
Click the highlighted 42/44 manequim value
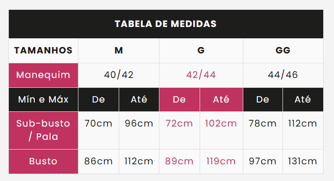[x=201, y=75]
